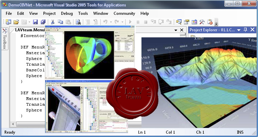Open the Tools menu
The image size is (258, 137).
[83, 13]
